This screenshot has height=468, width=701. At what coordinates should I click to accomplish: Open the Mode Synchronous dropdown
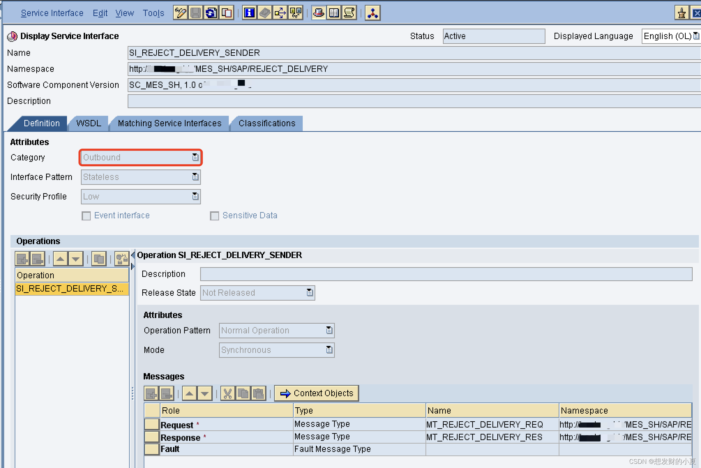(329, 350)
